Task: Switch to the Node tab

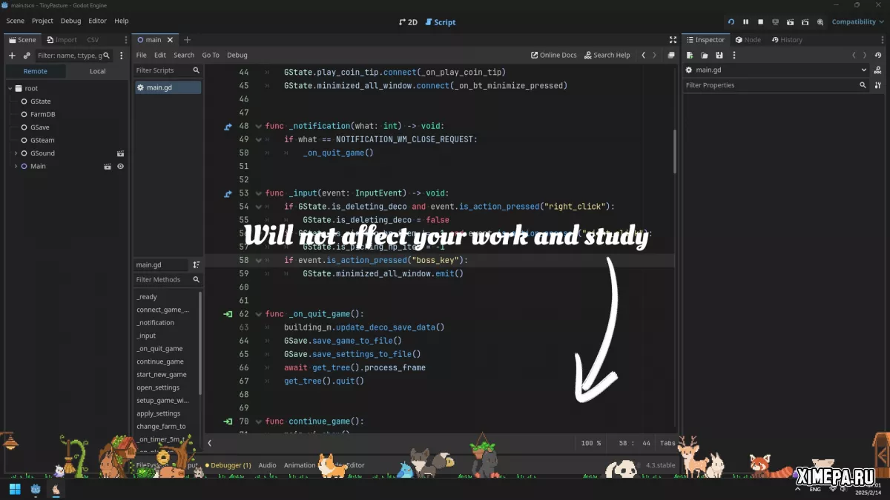Action: 748,40
